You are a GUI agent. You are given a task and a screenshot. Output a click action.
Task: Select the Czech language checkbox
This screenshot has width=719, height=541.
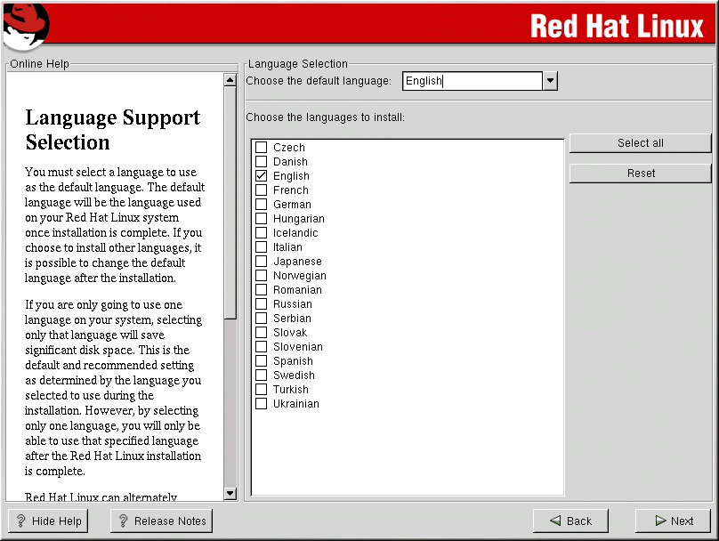262,148
